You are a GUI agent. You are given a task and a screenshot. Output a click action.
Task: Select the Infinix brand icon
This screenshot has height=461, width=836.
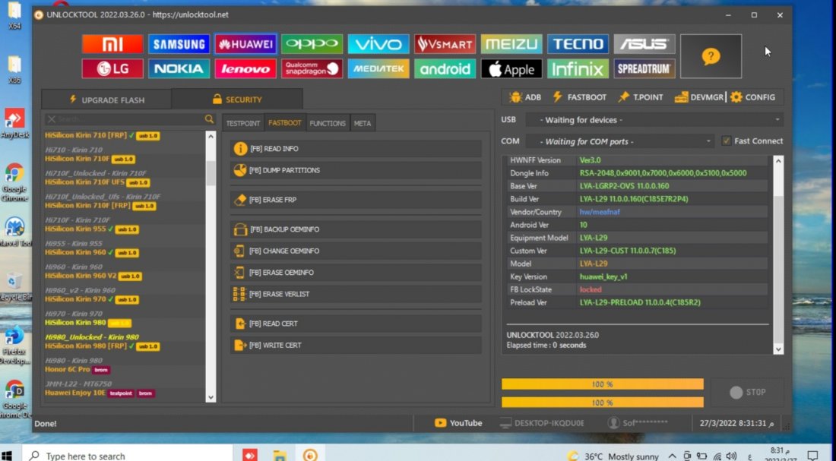click(x=578, y=69)
